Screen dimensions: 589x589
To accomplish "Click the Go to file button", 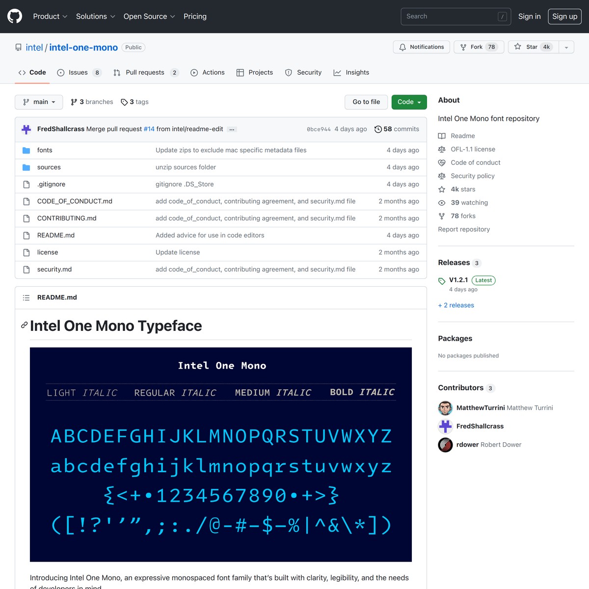I will tap(366, 102).
